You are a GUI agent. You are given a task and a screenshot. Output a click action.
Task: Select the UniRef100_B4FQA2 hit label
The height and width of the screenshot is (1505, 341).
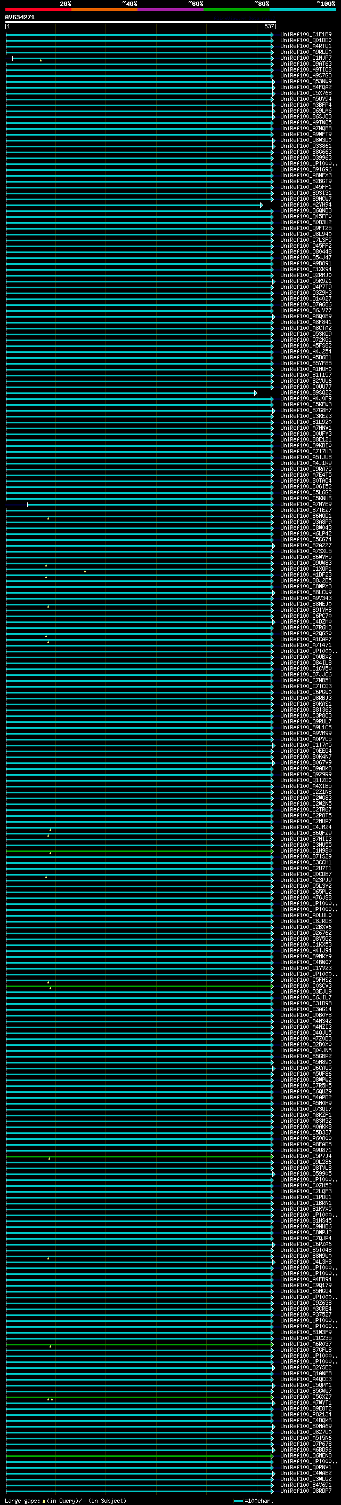(x=305, y=87)
